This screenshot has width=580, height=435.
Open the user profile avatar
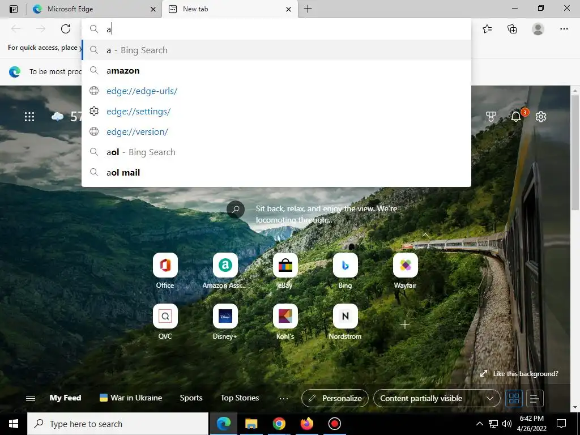[538, 29]
